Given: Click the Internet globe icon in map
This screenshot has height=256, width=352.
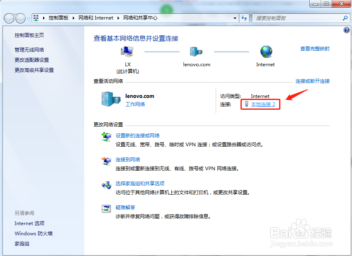Looking at the screenshot, I should (266, 52).
